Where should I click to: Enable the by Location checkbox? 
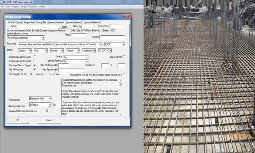click(x=62, y=74)
